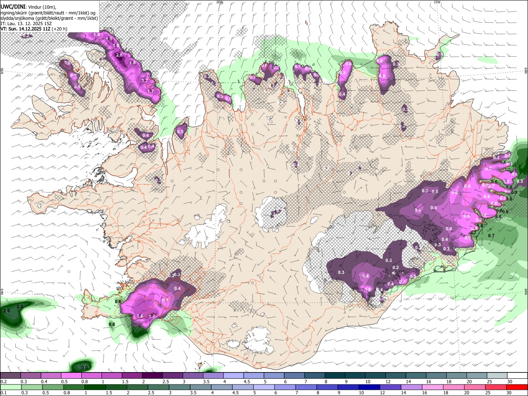Click the 20W longitude label
Image resolution: width=528 pixels, height=396 pixels.
pyautogui.click(x=220, y=2)
